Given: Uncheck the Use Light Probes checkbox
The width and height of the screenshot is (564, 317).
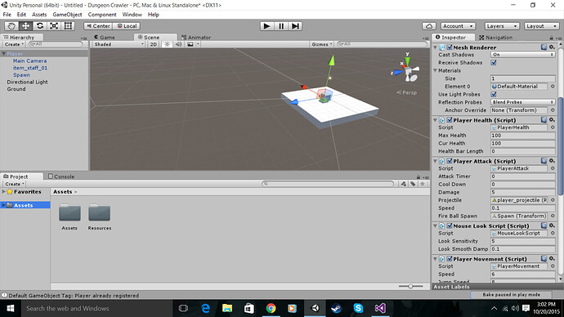Looking at the screenshot, I should click(x=494, y=94).
